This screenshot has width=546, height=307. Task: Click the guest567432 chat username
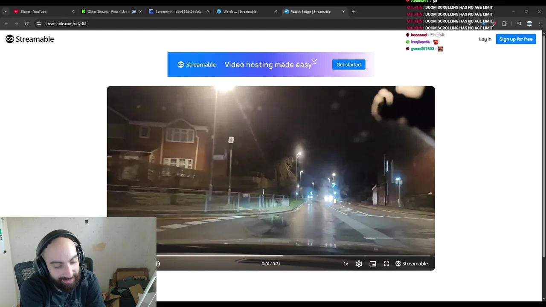coord(422,49)
